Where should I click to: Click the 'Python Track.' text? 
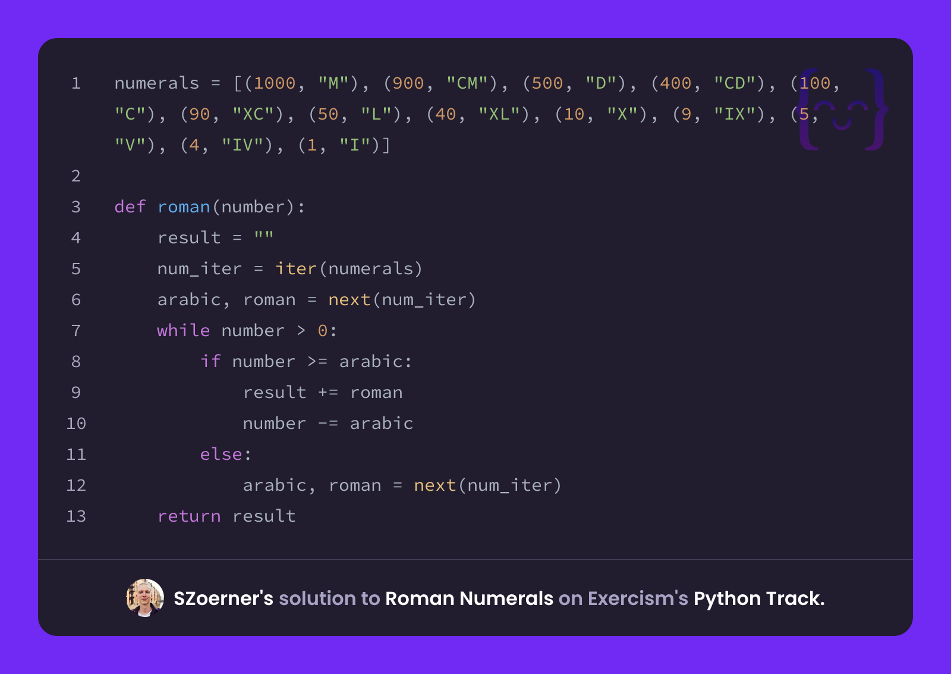pos(759,598)
